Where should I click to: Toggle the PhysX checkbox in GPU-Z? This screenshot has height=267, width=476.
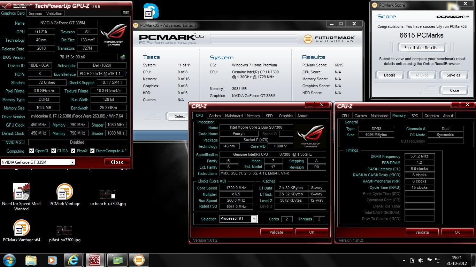pyautogui.click(x=73, y=151)
